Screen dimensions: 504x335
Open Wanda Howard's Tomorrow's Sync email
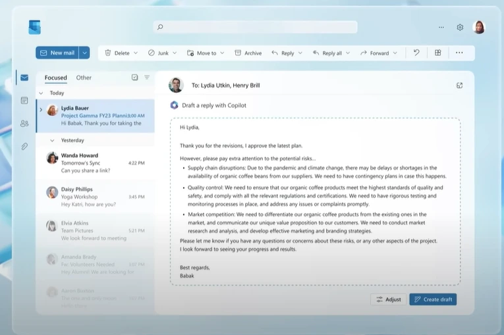pos(96,163)
